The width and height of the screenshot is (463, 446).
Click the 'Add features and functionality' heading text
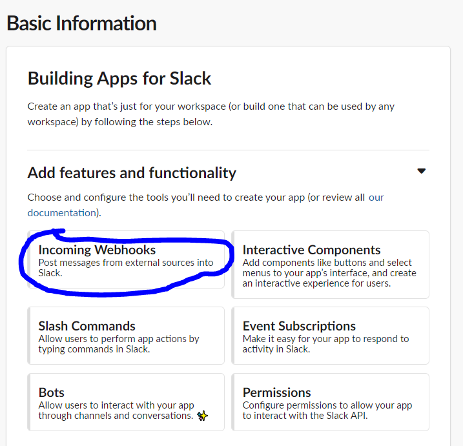(132, 173)
